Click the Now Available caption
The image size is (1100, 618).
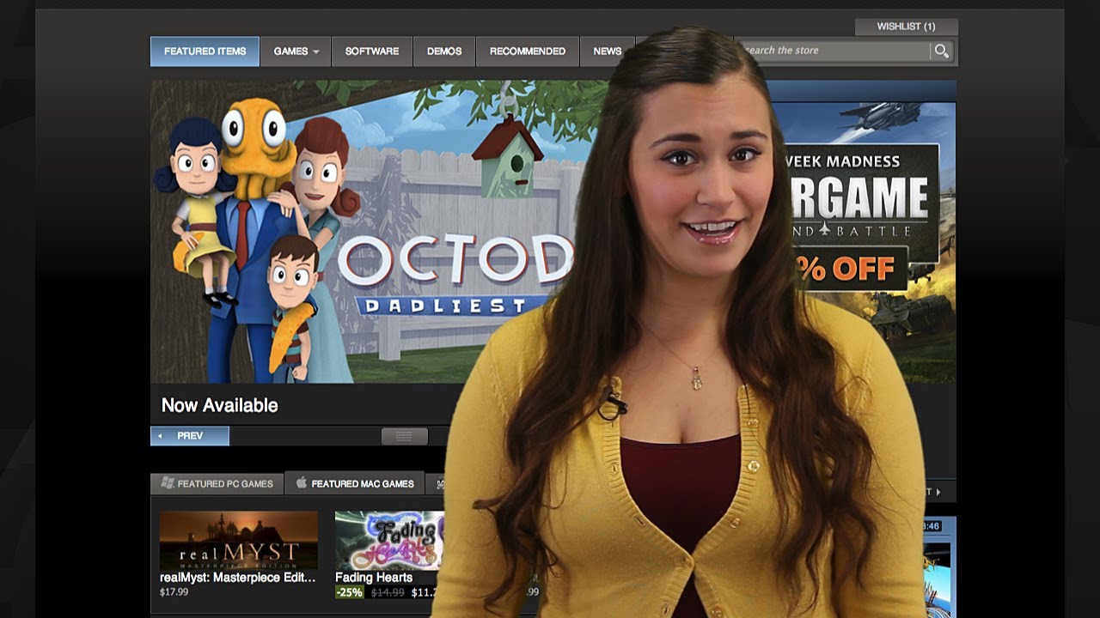click(x=220, y=405)
